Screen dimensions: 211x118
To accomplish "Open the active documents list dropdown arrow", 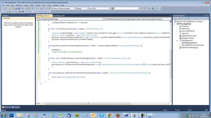I will coord(170,16).
